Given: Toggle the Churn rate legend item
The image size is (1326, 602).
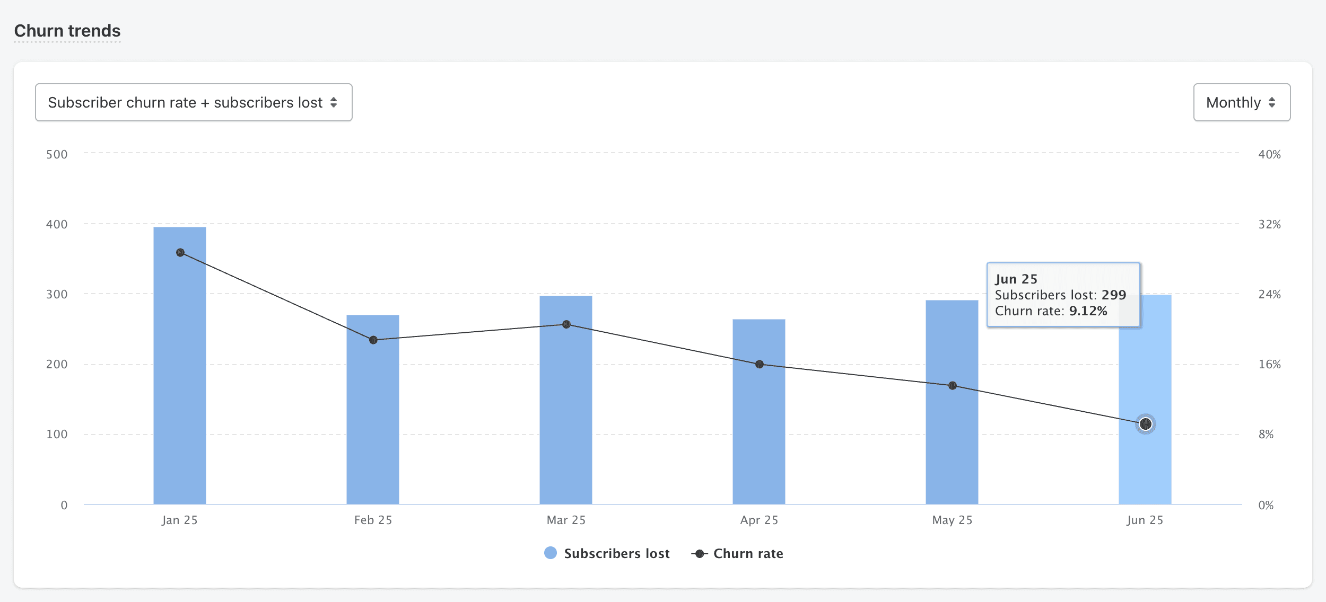Looking at the screenshot, I should pos(748,553).
